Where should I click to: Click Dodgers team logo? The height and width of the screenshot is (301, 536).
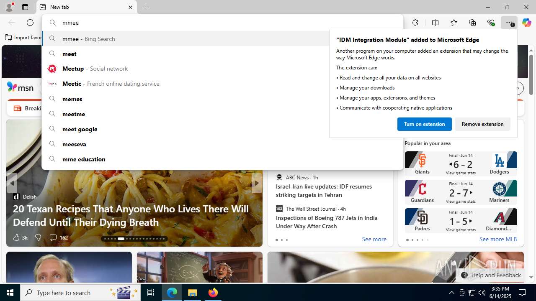pyautogui.click(x=499, y=161)
